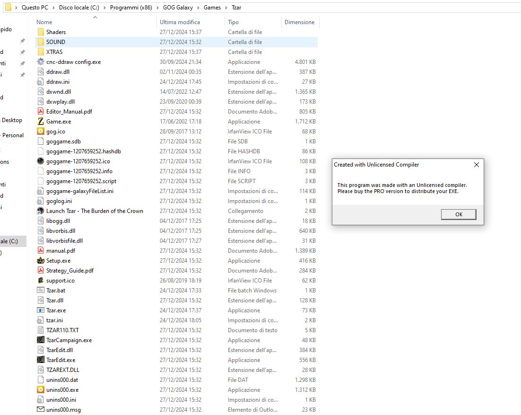Select the goggame-1207659252.hashdb file
This screenshot has height=415, width=521.
83,151
